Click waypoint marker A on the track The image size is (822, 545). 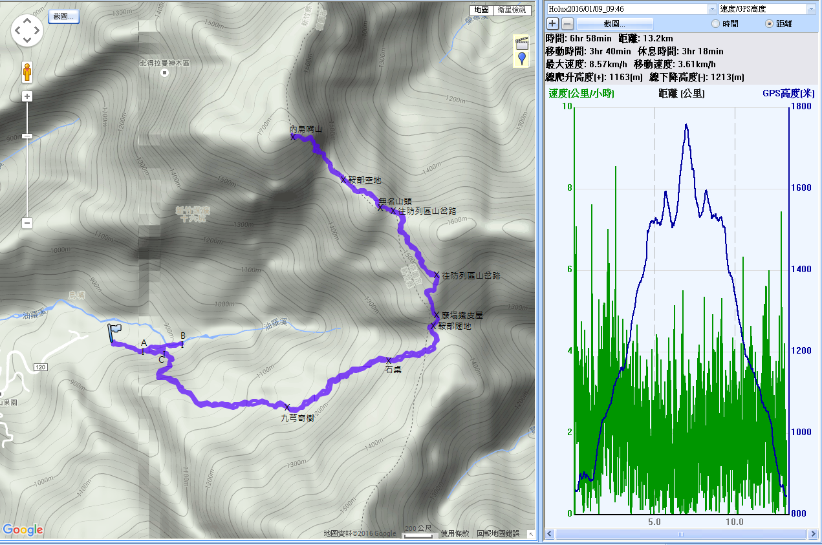pyautogui.click(x=143, y=351)
